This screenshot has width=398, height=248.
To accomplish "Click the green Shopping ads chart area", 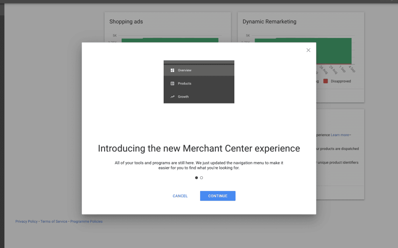I will [x=170, y=40].
